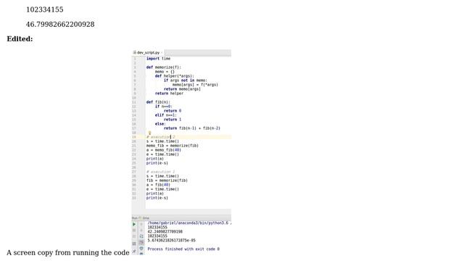
Task: Click the 'return memo[args]' line
Action: pyautogui.click(x=182, y=89)
